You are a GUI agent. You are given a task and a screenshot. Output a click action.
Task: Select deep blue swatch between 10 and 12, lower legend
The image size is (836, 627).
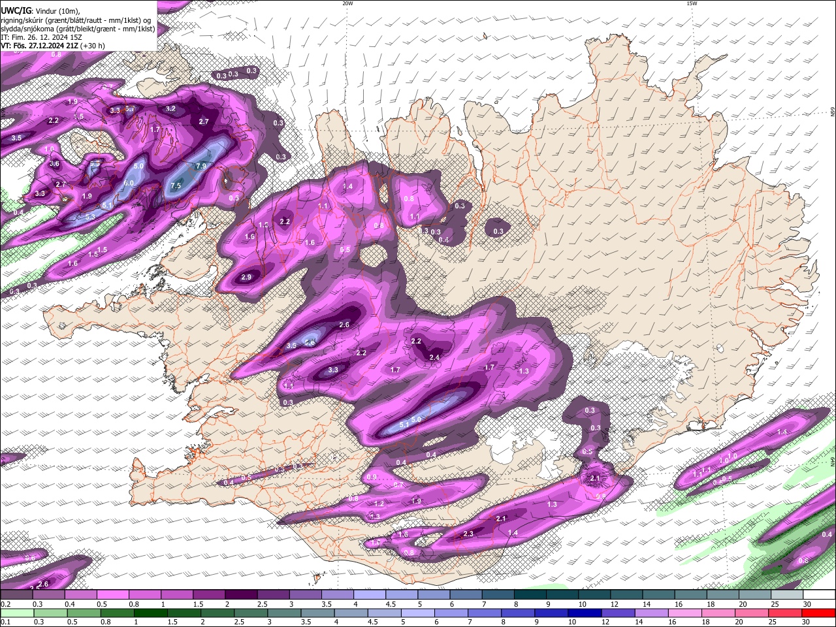[x=584, y=613]
